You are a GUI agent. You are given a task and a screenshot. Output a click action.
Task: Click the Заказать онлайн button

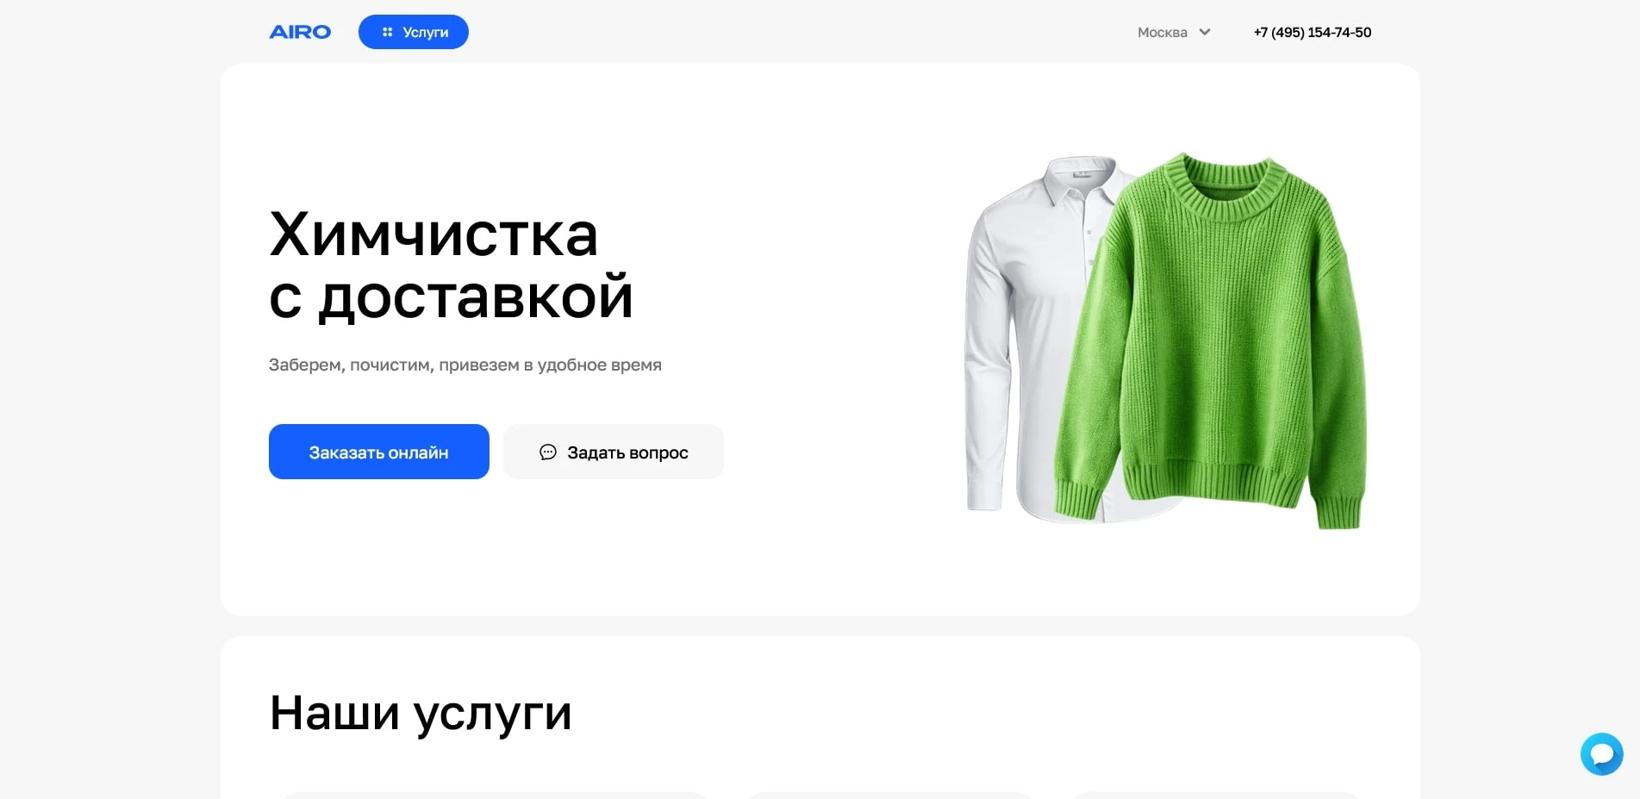click(x=379, y=452)
